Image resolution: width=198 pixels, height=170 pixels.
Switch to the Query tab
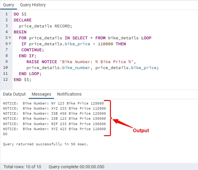pyautogui.click(x=8, y=5)
